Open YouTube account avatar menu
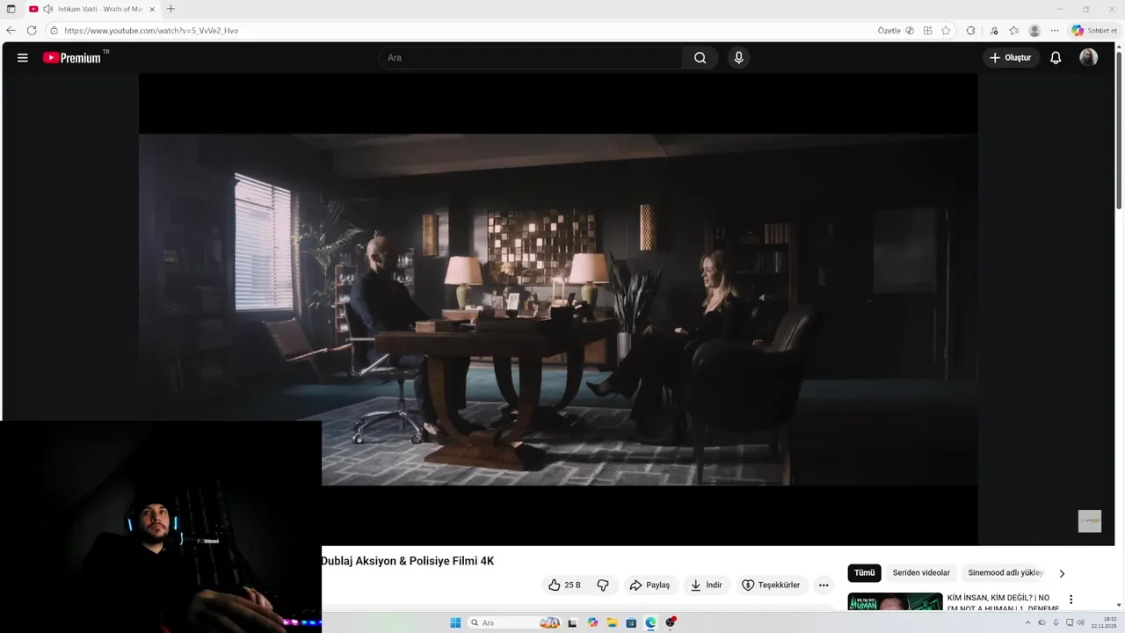1125x633 pixels. 1088,58
